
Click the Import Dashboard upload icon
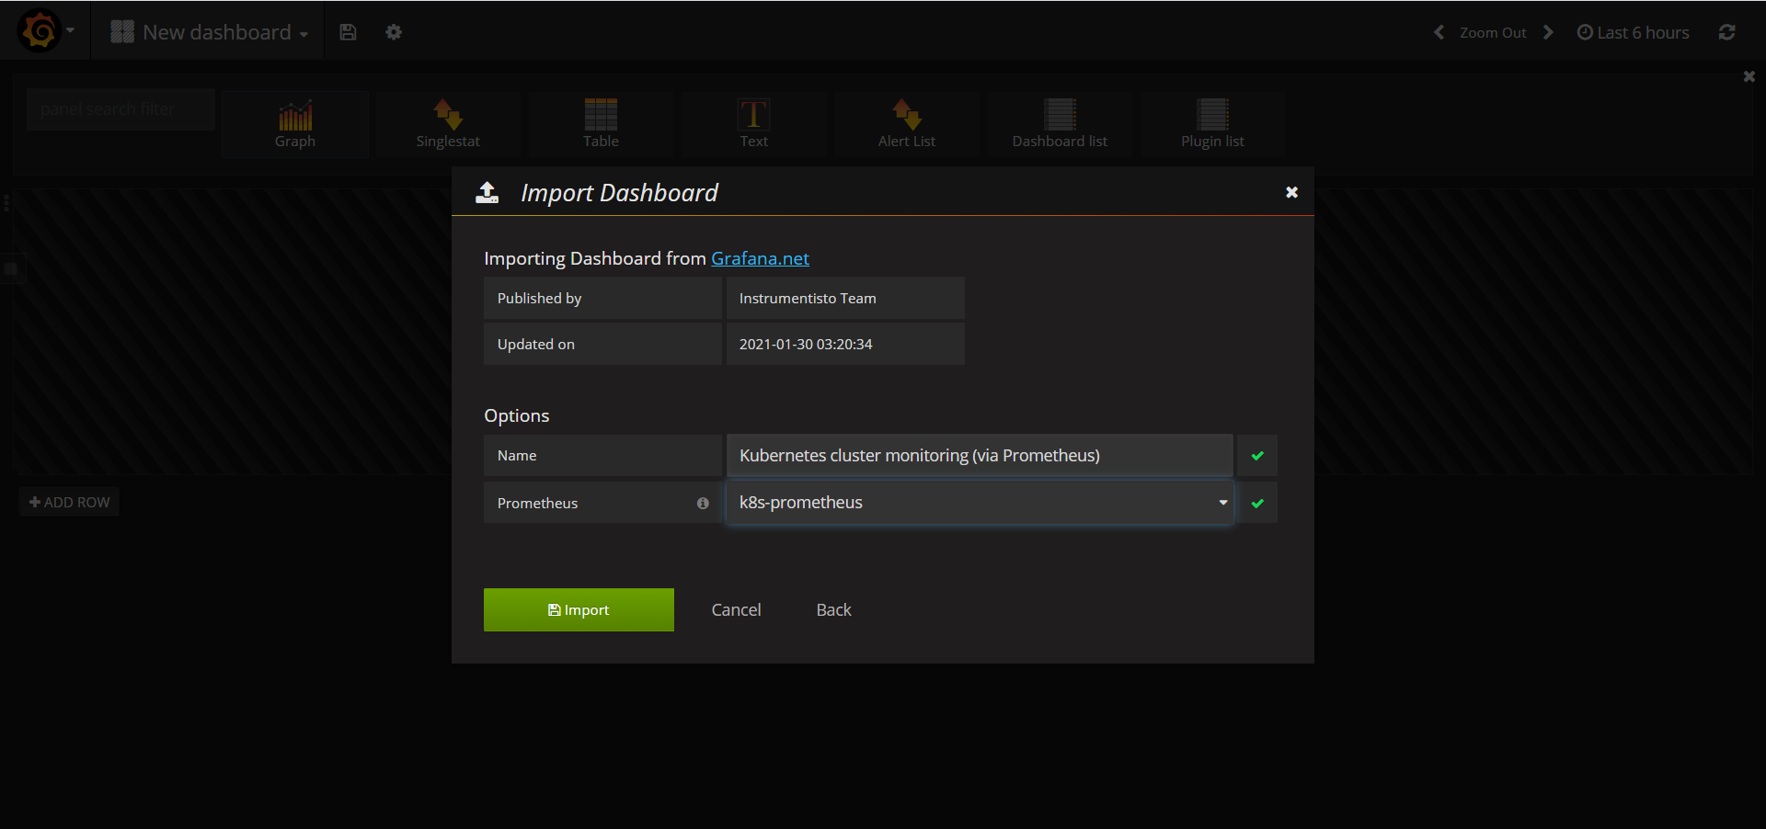click(x=487, y=192)
